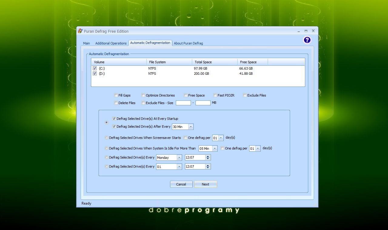Close the Puran Defrag window
Image resolution: width=388 pixels, height=230 pixels.
pyautogui.click(x=313, y=31)
